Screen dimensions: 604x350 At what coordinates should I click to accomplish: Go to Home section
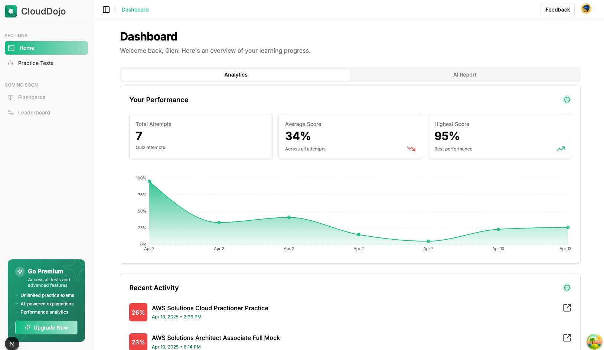[46, 48]
